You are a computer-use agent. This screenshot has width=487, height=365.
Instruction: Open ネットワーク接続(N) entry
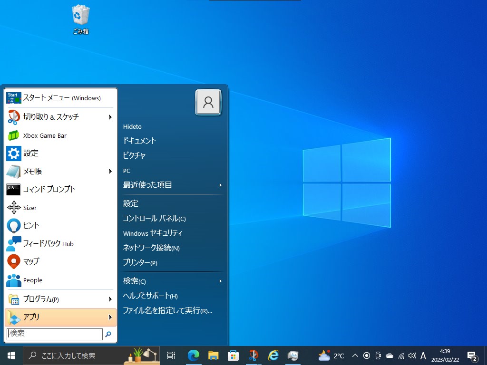151,248
